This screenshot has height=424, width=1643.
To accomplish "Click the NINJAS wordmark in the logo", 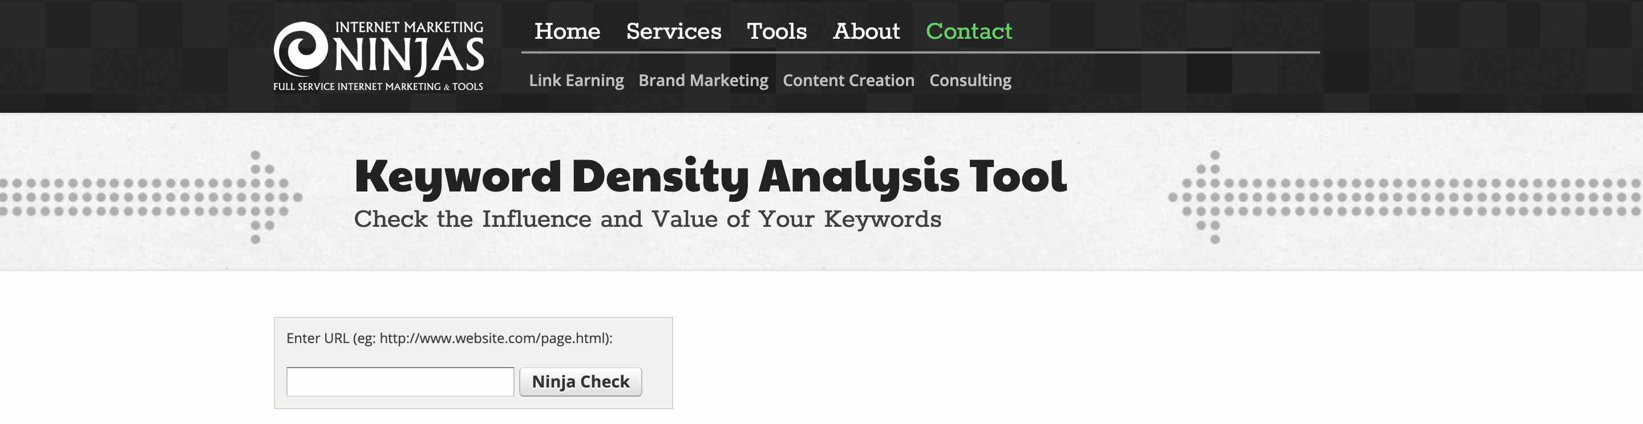I will tap(409, 55).
